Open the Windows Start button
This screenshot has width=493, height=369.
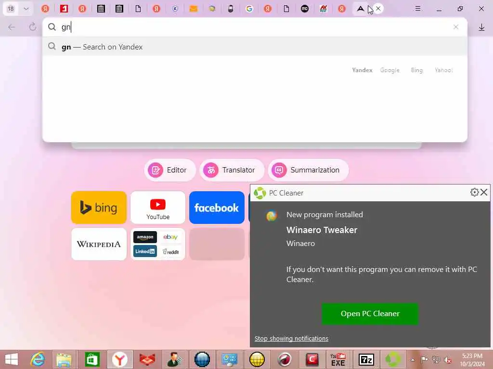click(x=12, y=359)
